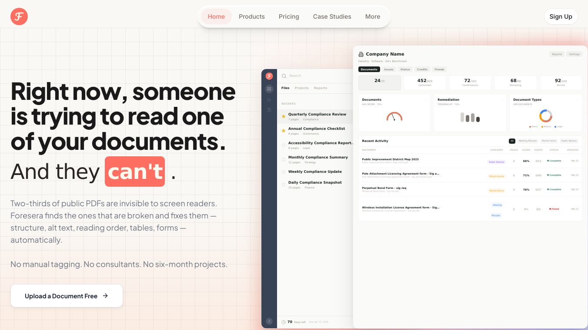This screenshot has width=588, height=330.
Task: Click the arrow on Upload a Document Free
Action: 105,296
